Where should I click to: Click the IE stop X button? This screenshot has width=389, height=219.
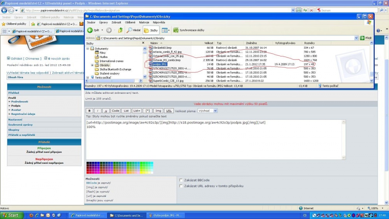pos(311,10)
